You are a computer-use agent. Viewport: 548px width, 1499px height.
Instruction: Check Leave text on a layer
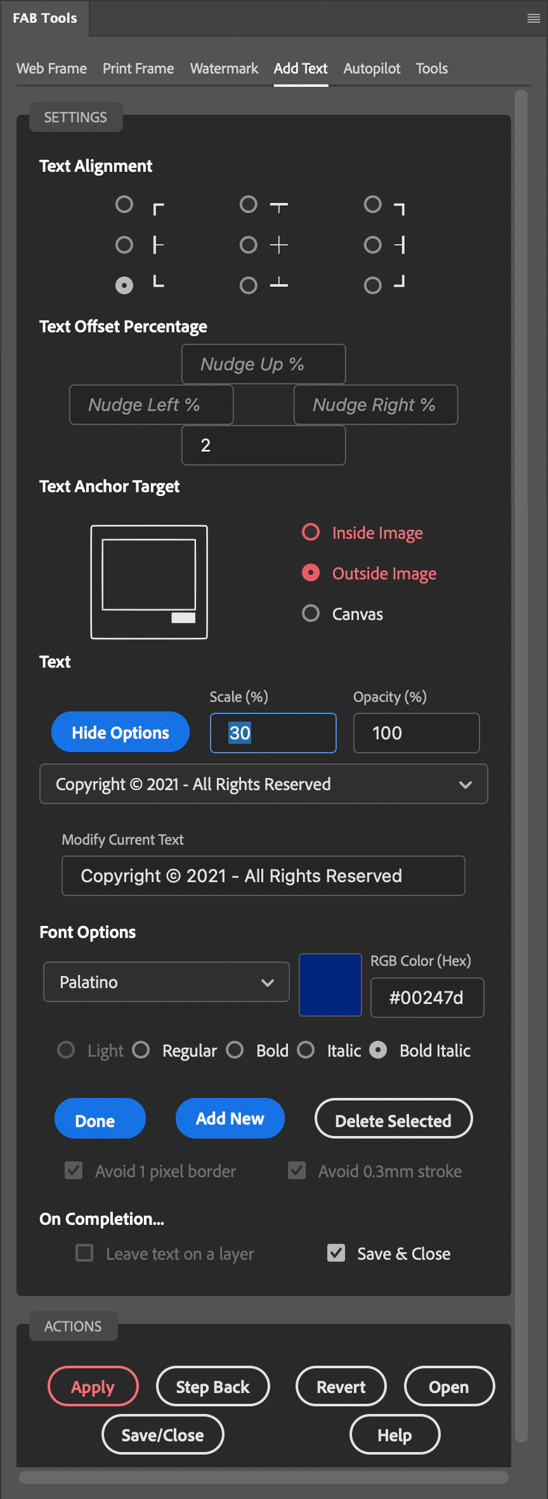click(x=84, y=1253)
